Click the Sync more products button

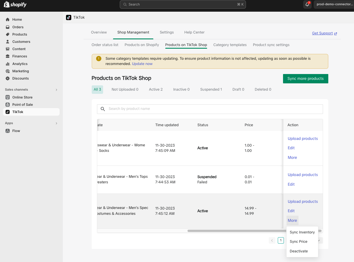pos(305,79)
